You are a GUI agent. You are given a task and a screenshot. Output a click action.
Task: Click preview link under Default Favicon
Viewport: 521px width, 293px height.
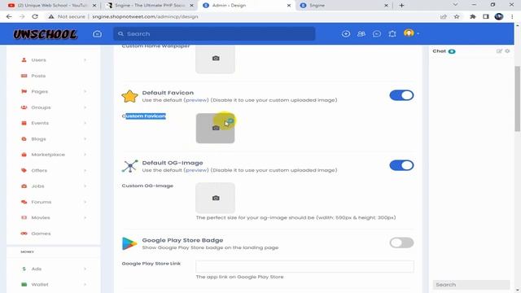pyautogui.click(x=195, y=100)
